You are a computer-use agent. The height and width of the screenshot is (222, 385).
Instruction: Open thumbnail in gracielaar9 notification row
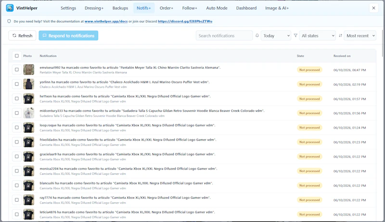click(x=29, y=157)
